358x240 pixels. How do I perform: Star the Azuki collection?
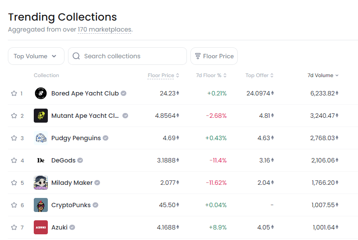point(14,227)
